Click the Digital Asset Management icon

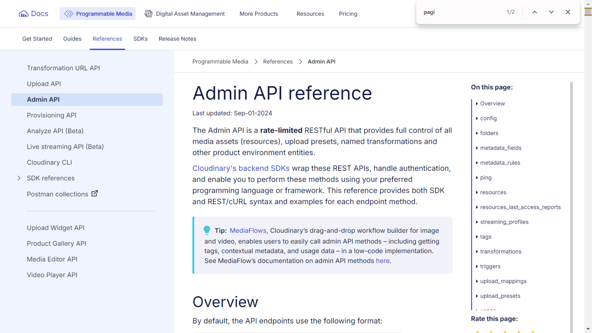pos(148,14)
